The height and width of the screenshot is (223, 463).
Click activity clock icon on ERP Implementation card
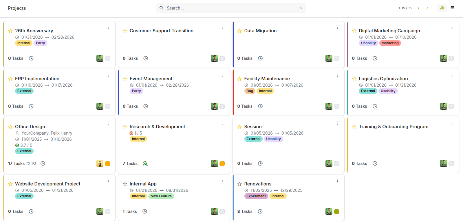[31, 106]
